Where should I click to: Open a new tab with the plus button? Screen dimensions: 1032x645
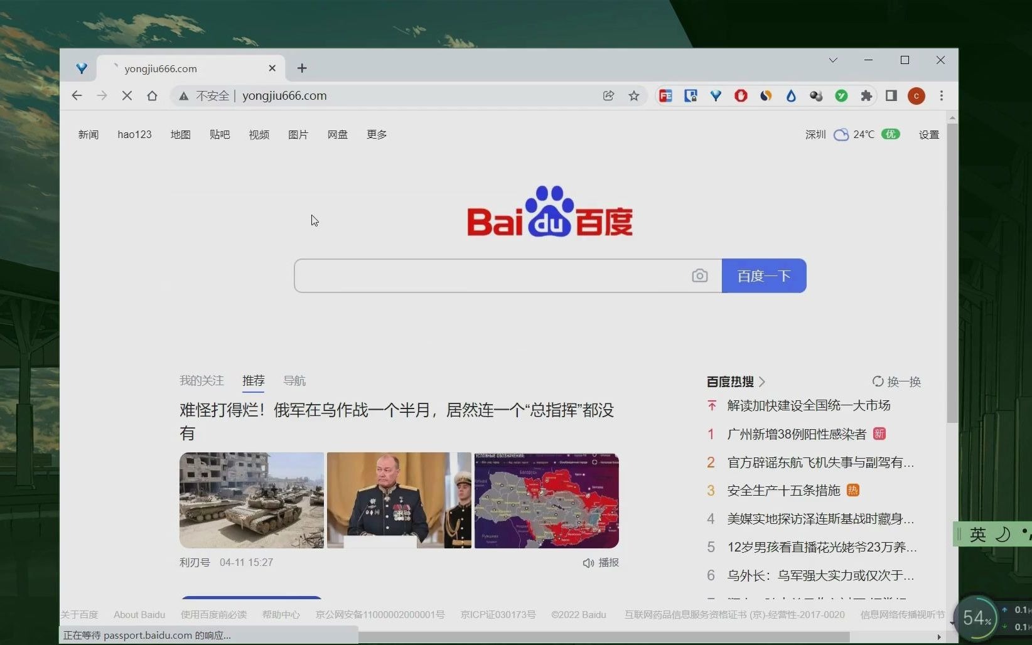[x=302, y=68]
